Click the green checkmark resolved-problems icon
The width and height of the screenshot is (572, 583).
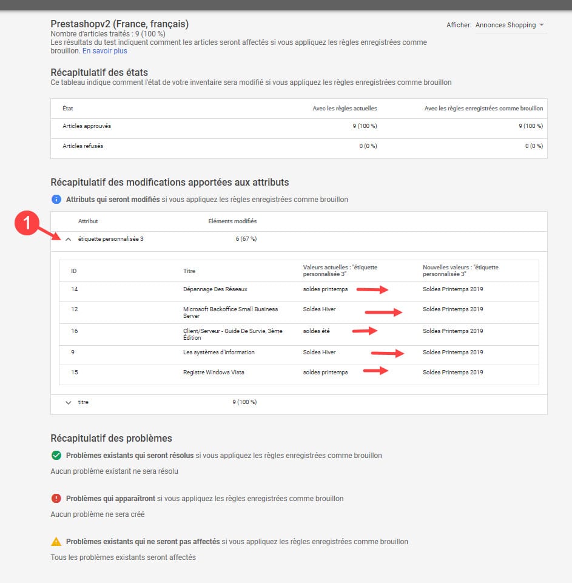56,455
